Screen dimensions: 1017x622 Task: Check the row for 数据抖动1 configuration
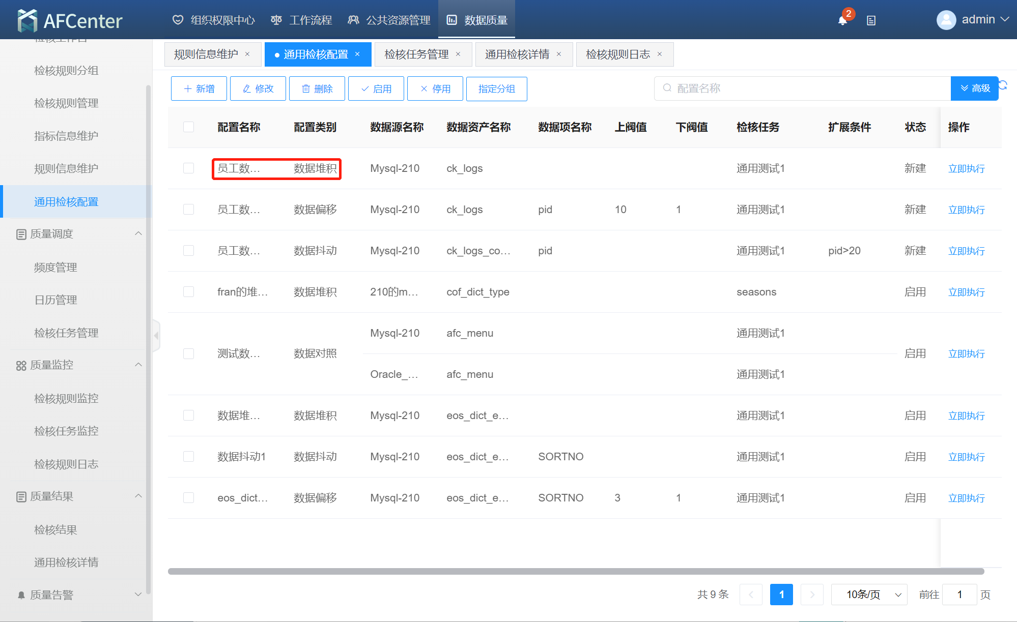(x=188, y=457)
